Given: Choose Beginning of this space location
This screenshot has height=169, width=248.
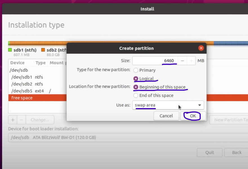Looking at the screenshot, I should [x=136, y=87].
